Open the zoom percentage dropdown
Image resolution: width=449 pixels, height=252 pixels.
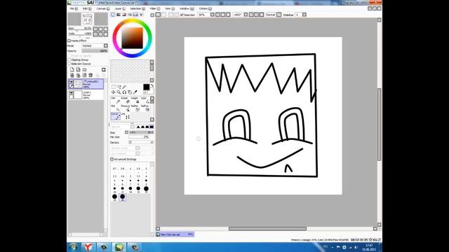pos(212,15)
